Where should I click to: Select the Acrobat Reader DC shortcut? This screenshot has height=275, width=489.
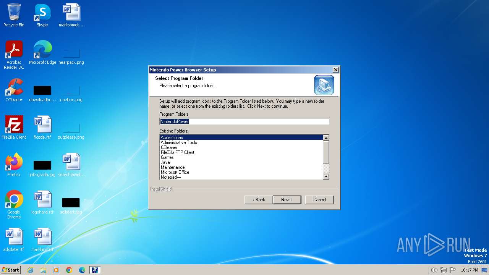(x=14, y=55)
